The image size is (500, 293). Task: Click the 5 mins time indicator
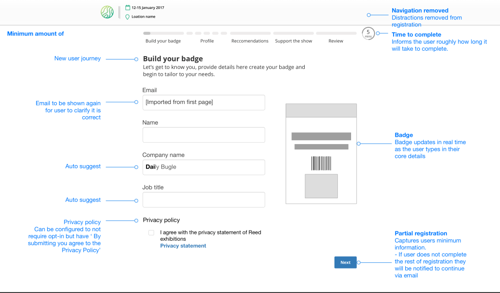point(368,34)
